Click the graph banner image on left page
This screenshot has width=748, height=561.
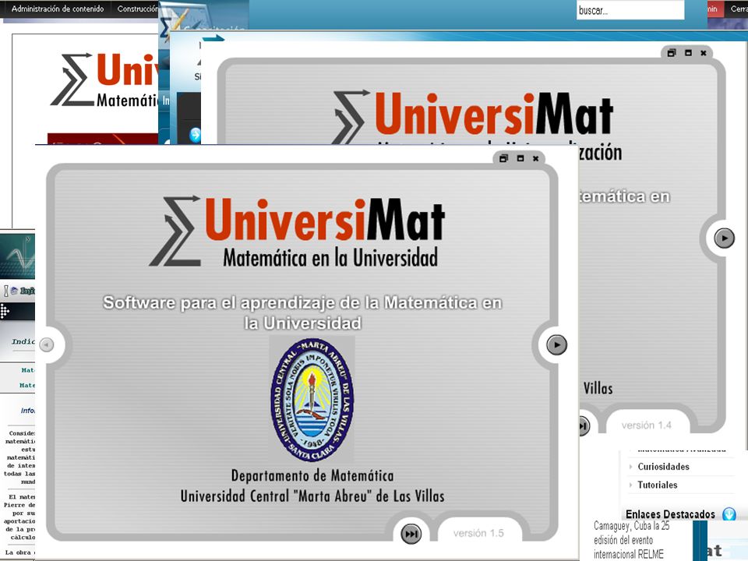tap(17, 256)
